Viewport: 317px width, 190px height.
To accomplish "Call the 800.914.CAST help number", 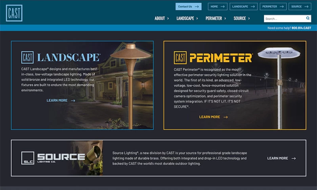I will tap(301, 28).
